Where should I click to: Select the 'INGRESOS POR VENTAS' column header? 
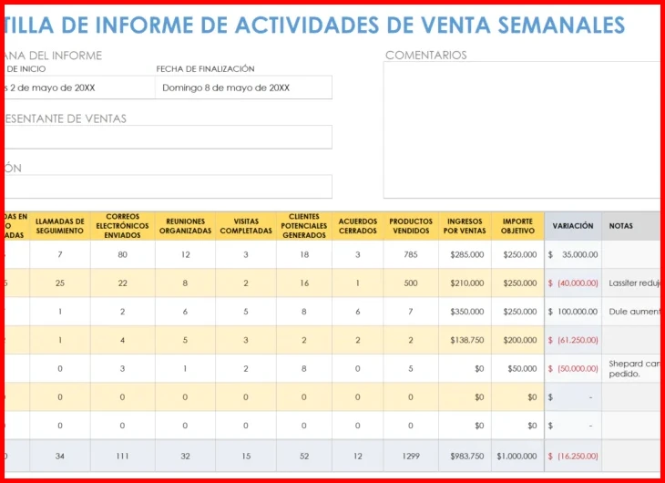[465, 226]
